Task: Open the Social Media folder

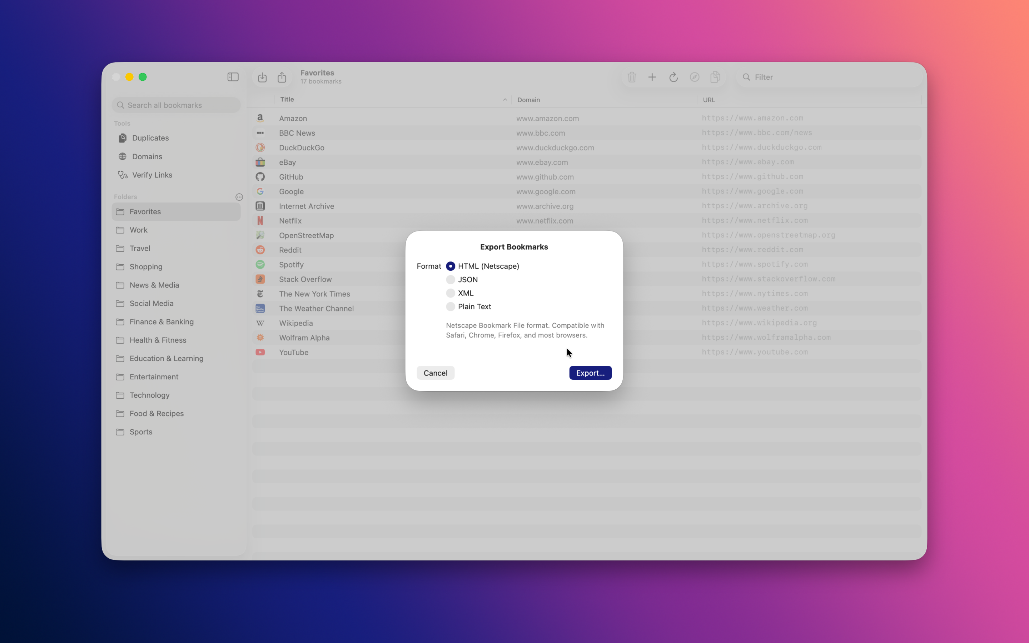Action: pyautogui.click(x=176, y=303)
